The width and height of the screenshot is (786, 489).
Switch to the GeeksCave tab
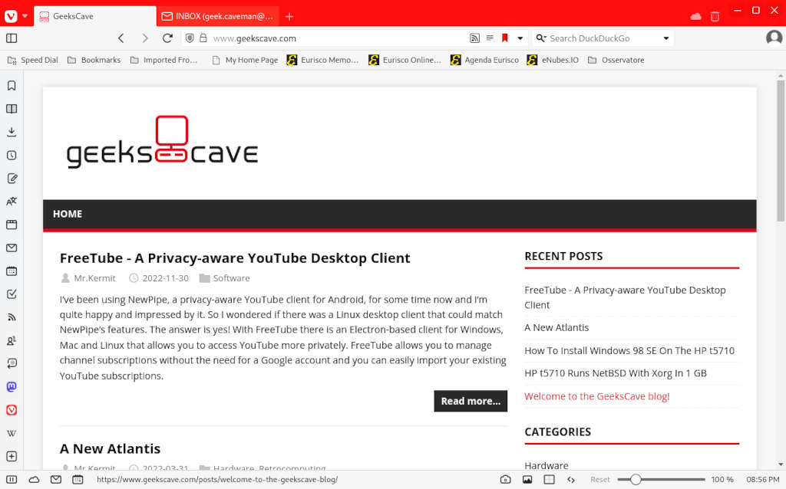tap(94, 16)
